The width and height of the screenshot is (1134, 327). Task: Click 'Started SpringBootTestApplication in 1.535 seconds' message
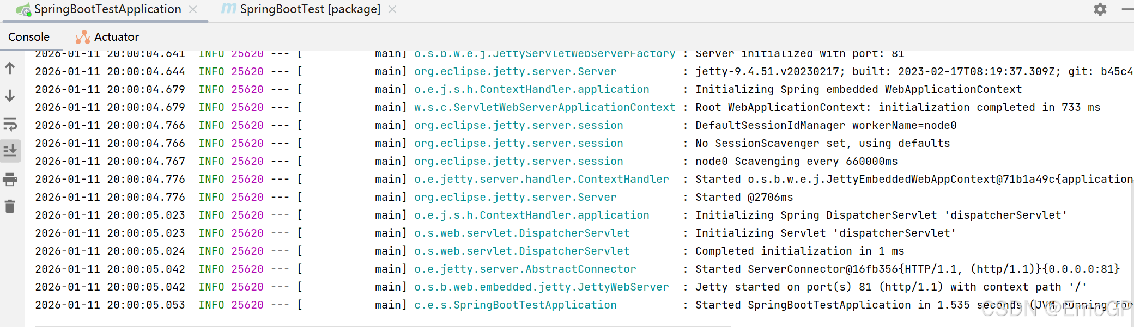pos(914,305)
